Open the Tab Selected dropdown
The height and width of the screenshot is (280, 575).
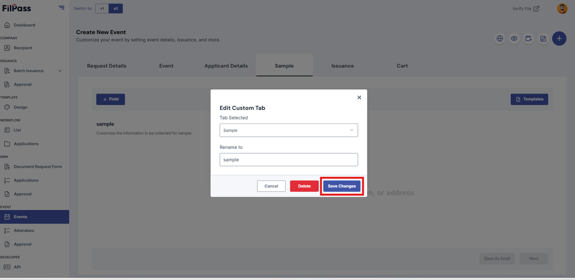288,130
